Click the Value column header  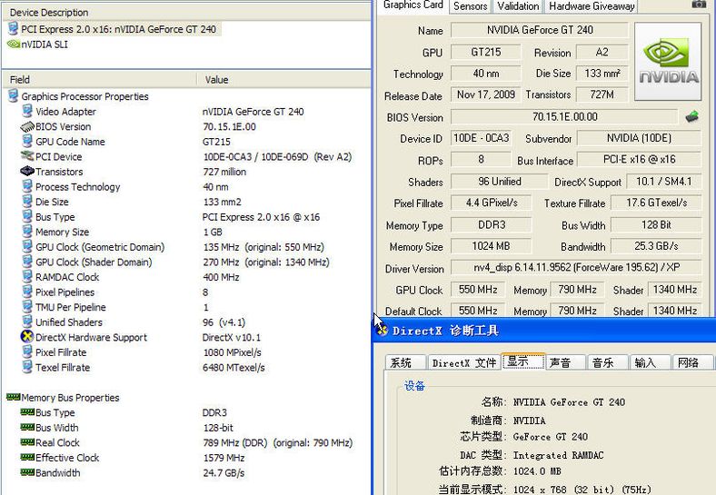[x=284, y=79]
